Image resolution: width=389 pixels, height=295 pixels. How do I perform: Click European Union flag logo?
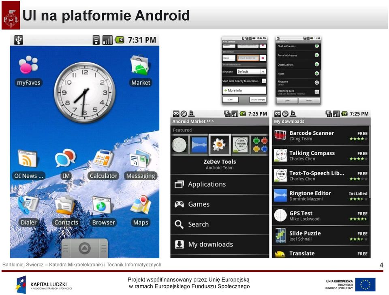(365, 284)
